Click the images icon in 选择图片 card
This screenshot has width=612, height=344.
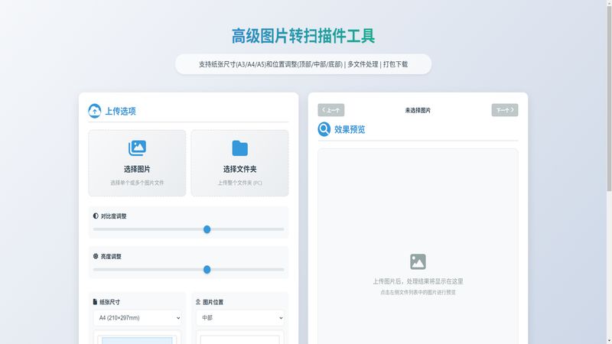(137, 148)
